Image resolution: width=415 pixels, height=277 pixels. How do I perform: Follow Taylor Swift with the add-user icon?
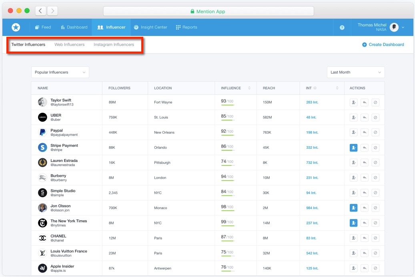pos(354,102)
